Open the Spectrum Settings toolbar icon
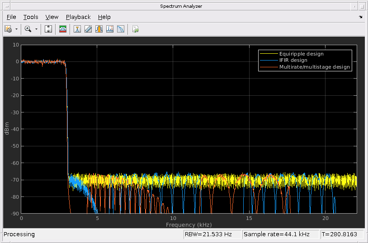The image size is (368, 243). (x=8, y=29)
